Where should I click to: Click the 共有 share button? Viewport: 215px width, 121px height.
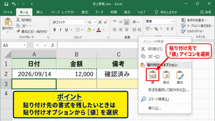tap(206, 12)
